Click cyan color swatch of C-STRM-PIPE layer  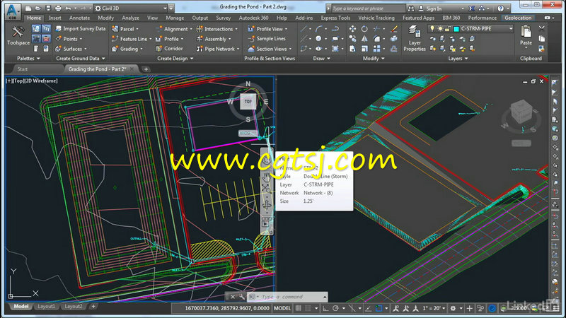click(x=456, y=29)
